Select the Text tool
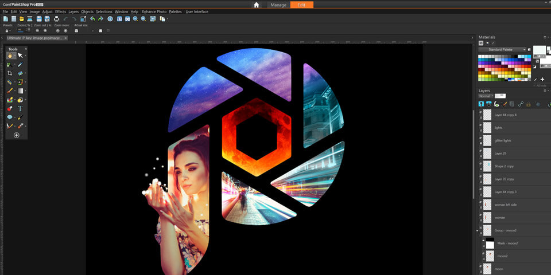The width and height of the screenshot is (551, 275). tap(20, 109)
